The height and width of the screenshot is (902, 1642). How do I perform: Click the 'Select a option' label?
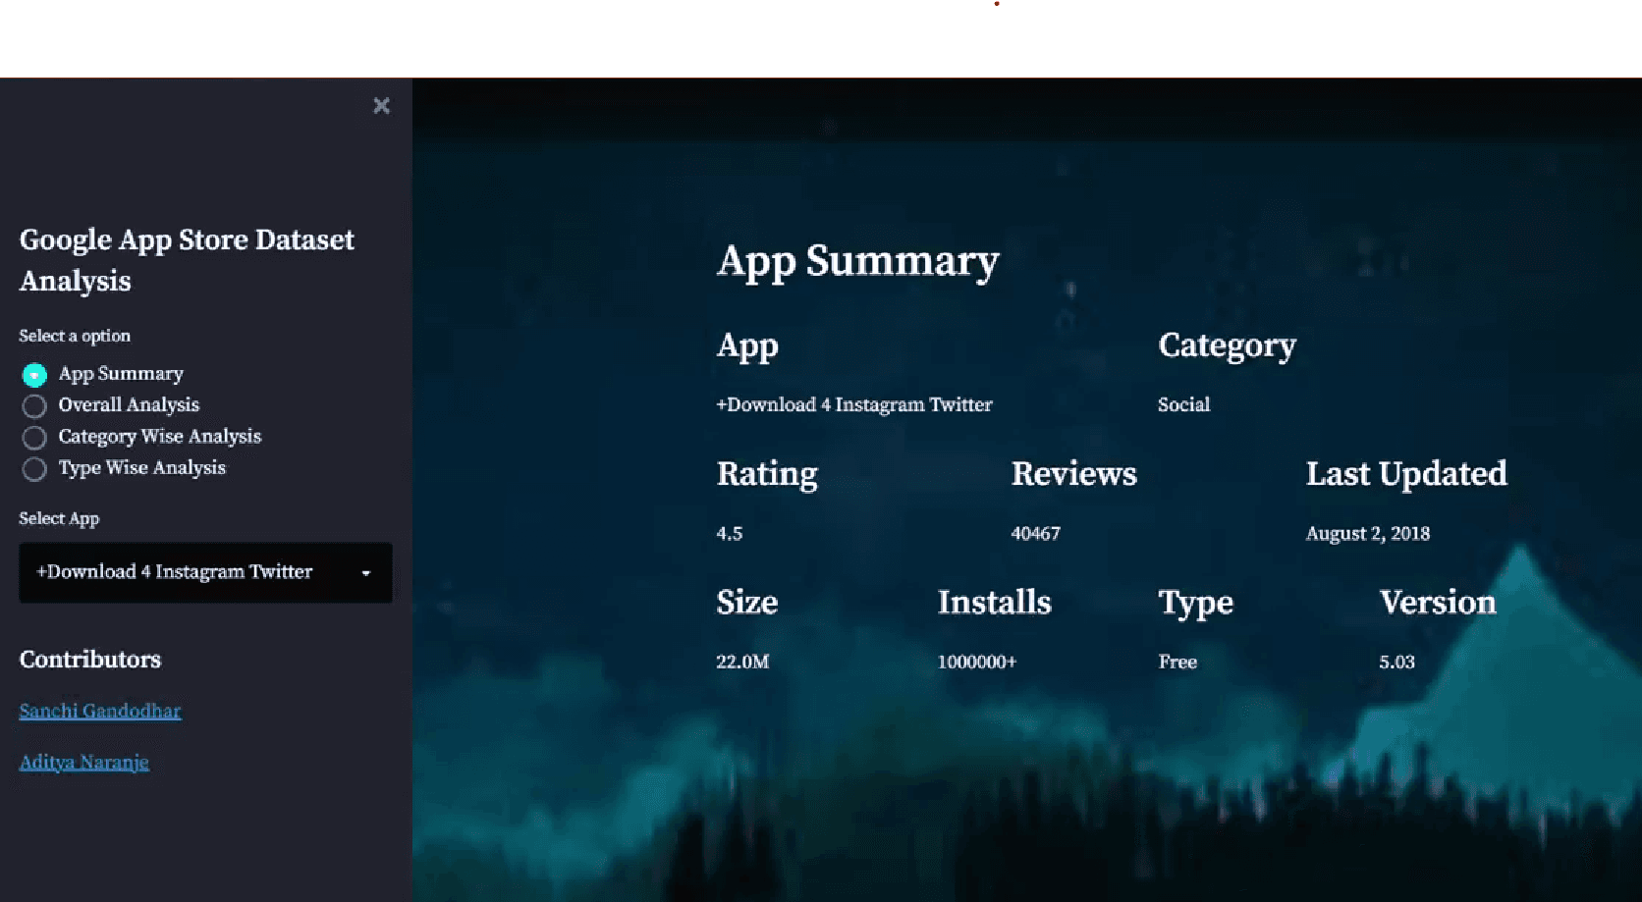75,336
